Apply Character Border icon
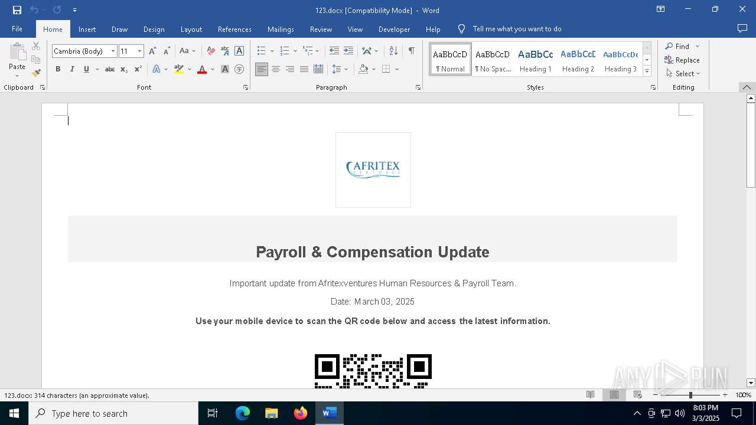 pos(239,51)
